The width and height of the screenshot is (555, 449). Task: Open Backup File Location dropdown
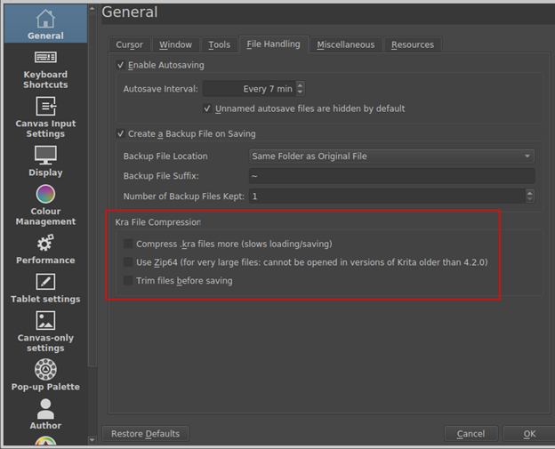(x=392, y=156)
